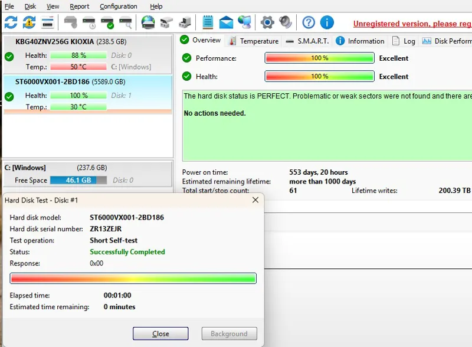
Task: Open the Report menu
Action: click(x=80, y=6)
